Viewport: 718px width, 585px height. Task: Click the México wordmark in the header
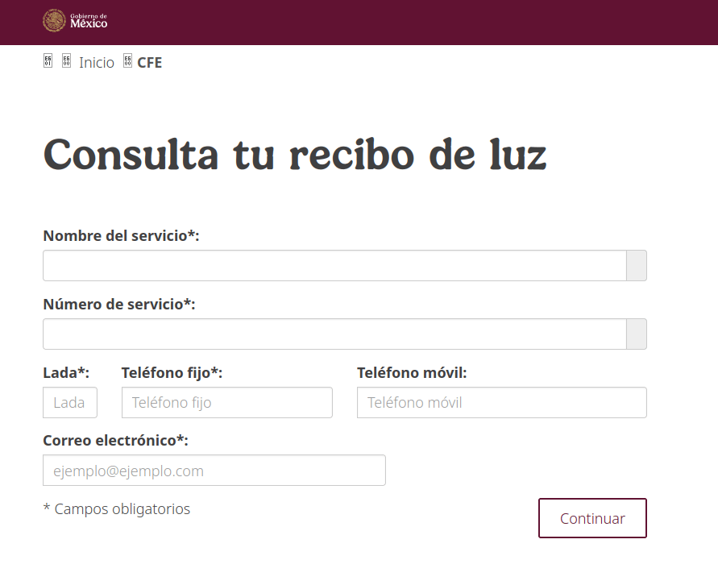coord(90,24)
